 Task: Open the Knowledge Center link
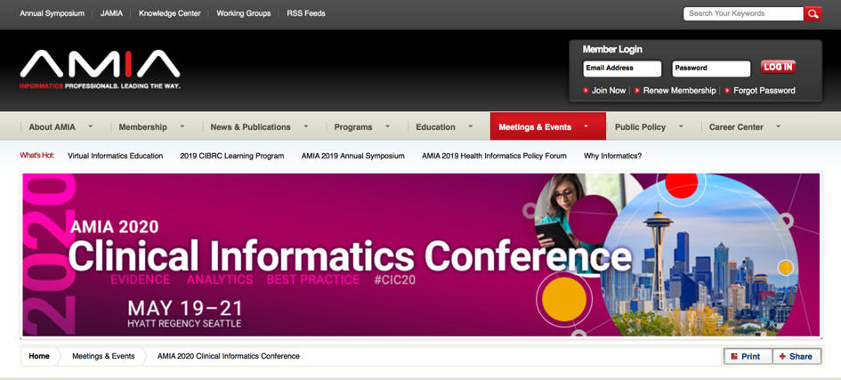point(169,13)
